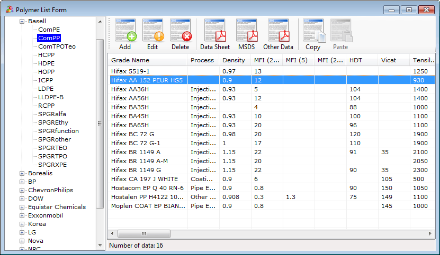Image resolution: width=440 pixels, height=255 pixels.
Task: Click the tree's scroll up arrow
Action: click(100, 22)
